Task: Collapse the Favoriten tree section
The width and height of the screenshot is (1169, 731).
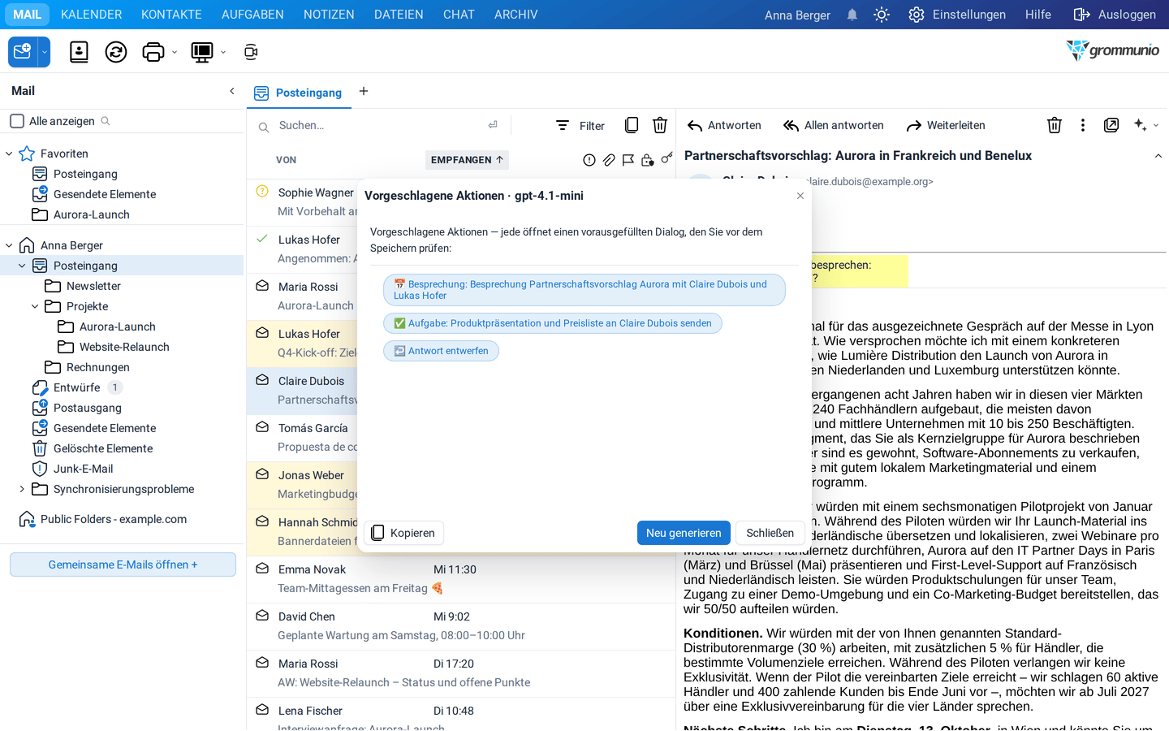Action: coord(9,154)
